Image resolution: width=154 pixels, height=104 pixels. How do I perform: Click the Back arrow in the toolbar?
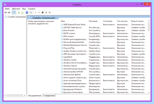5,13
